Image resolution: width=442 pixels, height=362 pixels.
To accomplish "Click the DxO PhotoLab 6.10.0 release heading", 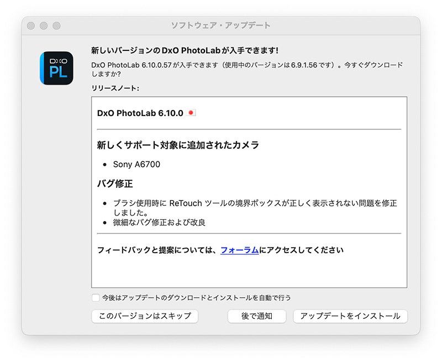I will pos(140,113).
